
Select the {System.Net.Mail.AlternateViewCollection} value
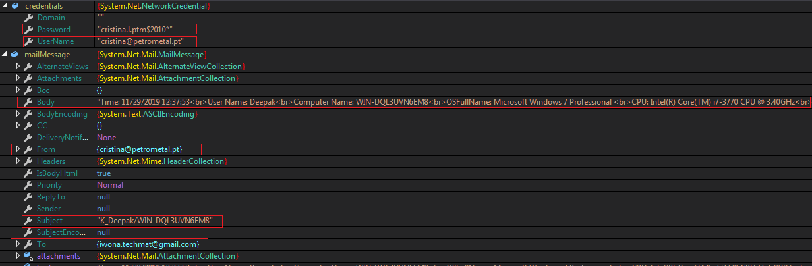point(170,66)
